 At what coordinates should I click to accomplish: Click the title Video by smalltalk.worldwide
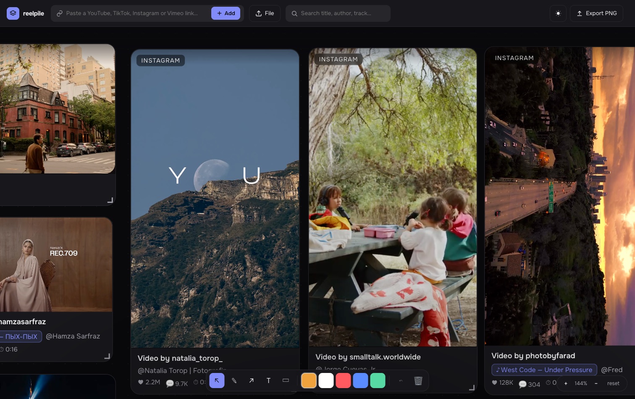pyautogui.click(x=368, y=357)
